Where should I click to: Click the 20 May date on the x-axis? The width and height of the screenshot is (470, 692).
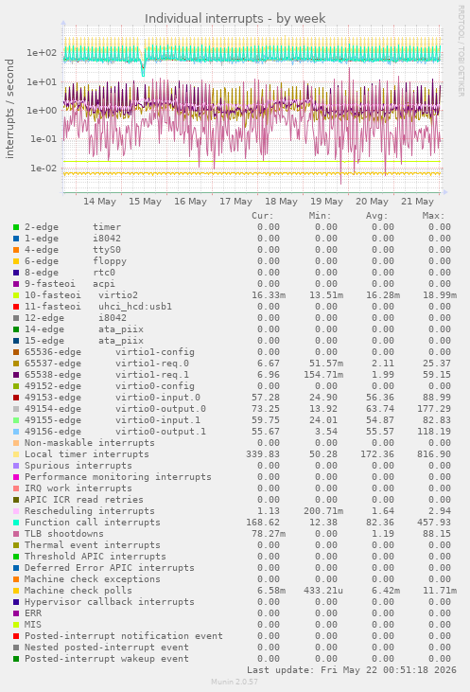coord(372,202)
